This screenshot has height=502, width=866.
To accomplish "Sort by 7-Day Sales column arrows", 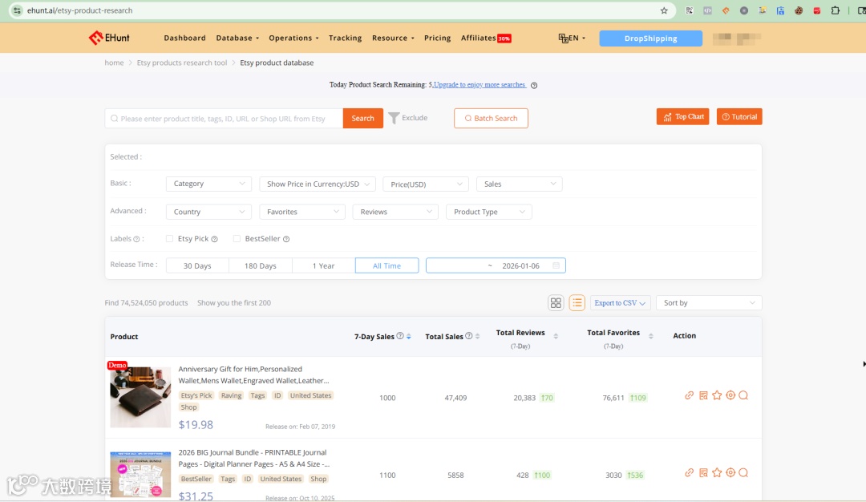I will [409, 336].
